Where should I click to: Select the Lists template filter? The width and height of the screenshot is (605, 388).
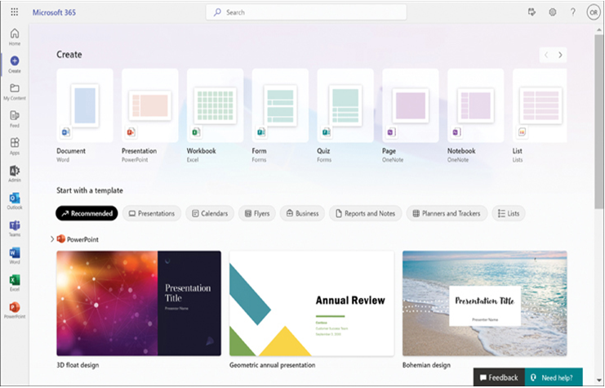coord(509,213)
